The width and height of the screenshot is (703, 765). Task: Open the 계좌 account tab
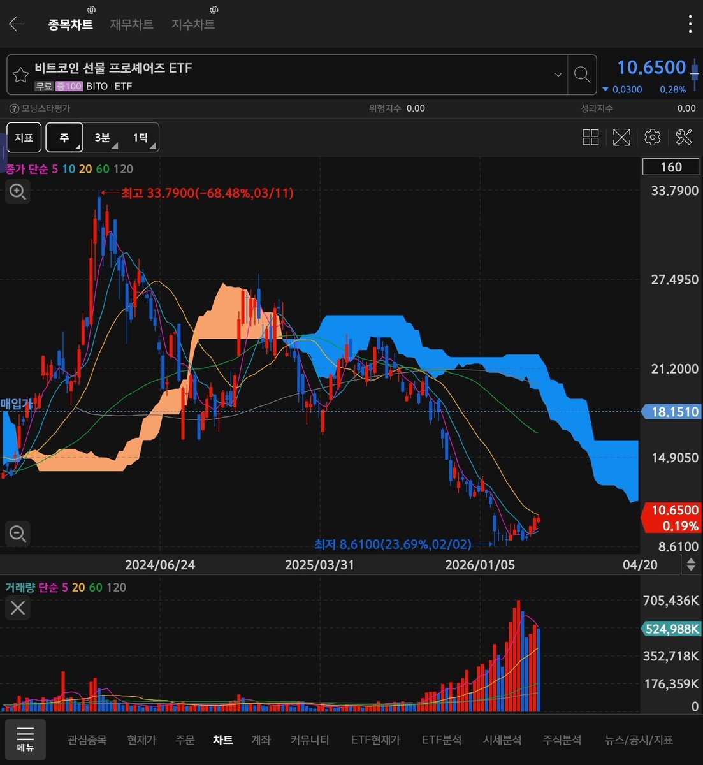tap(261, 740)
